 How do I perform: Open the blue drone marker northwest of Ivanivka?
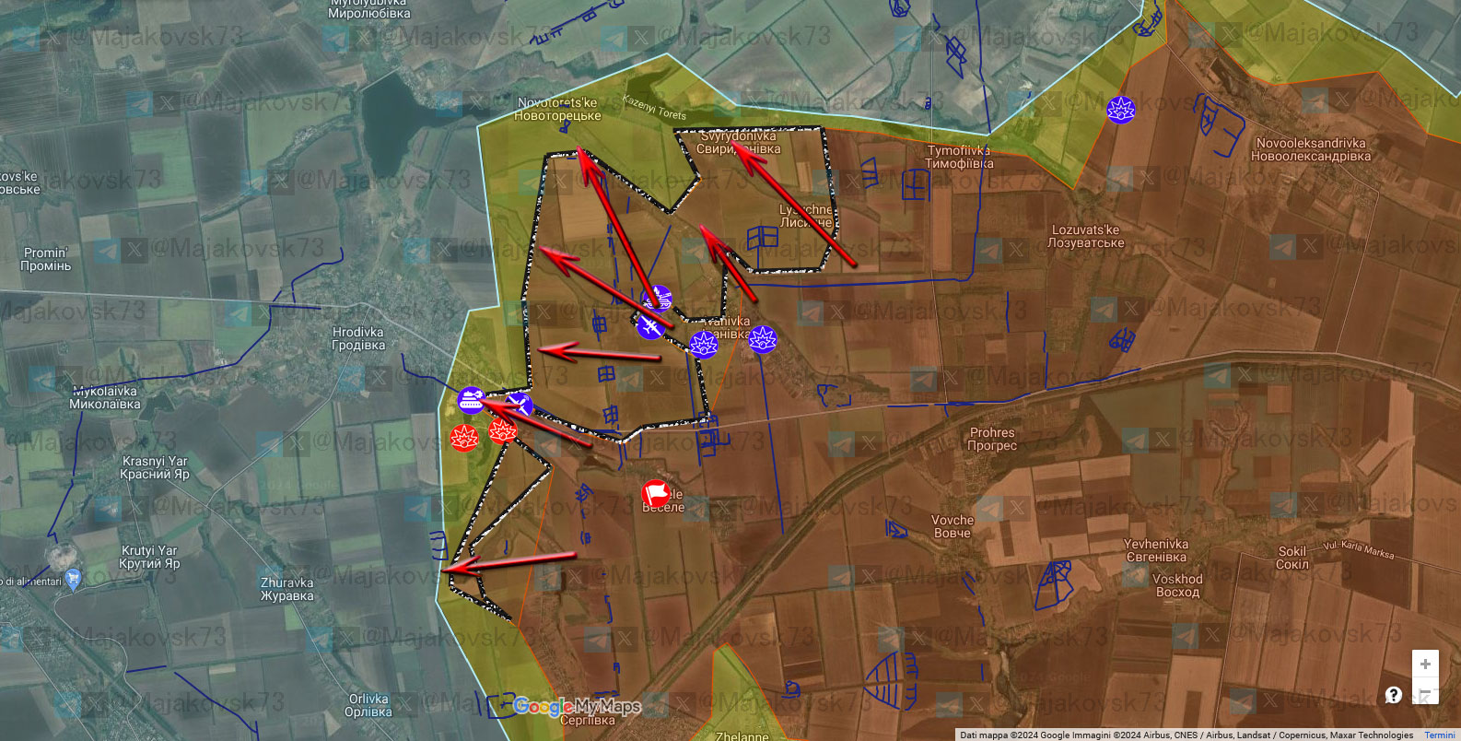(649, 325)
